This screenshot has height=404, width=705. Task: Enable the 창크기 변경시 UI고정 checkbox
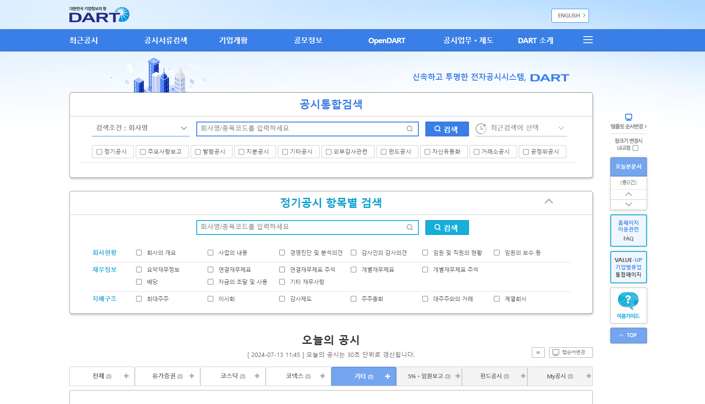(x=636, y=148)
